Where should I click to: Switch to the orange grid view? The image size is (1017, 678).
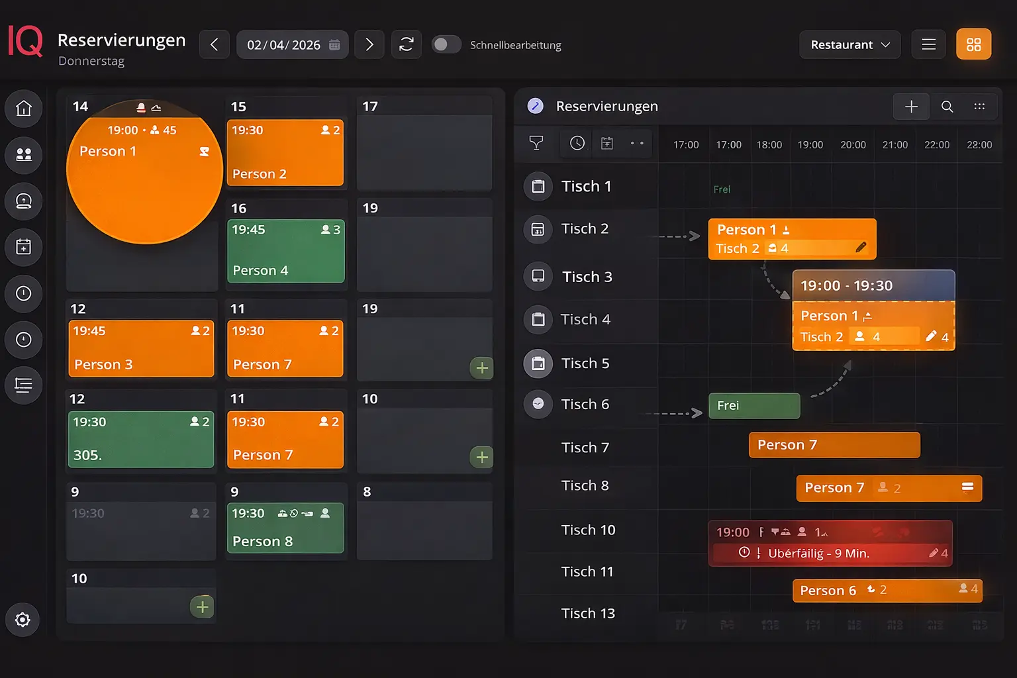973,44
